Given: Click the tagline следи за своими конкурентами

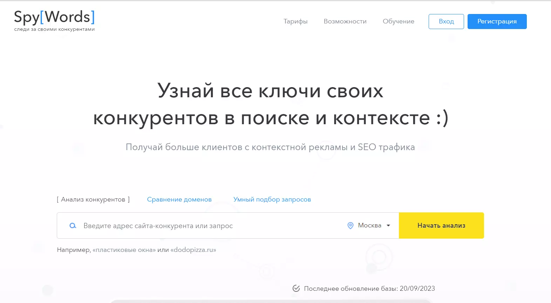Looking at the screenshot, I should [54, 29].
